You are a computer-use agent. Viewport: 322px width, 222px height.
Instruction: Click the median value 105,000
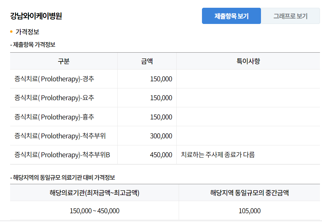coord(250,211)
